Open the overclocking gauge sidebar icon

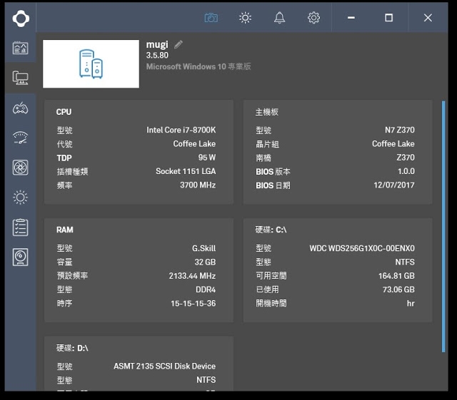click(21, 138)
